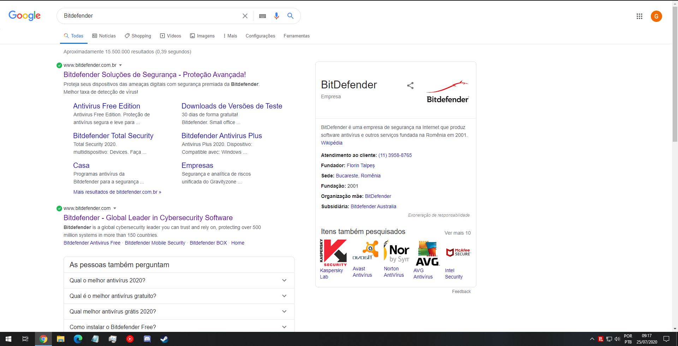This screenshot has height=346, width=678.
Task: Go to the Google logo homepage
Action: (24, 16)
